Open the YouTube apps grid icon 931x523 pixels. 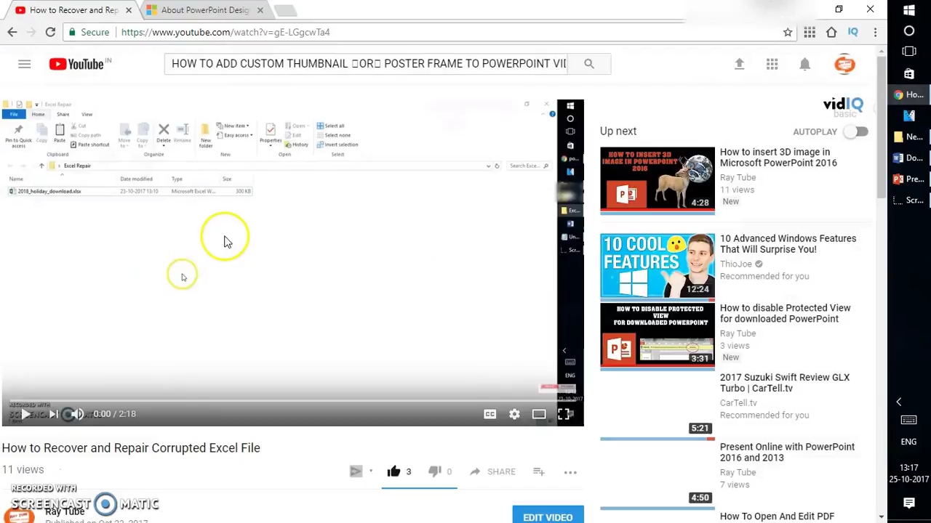(772, 64)
